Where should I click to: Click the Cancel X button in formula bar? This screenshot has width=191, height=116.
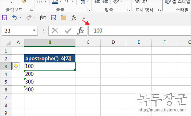[x=55, y=31]
